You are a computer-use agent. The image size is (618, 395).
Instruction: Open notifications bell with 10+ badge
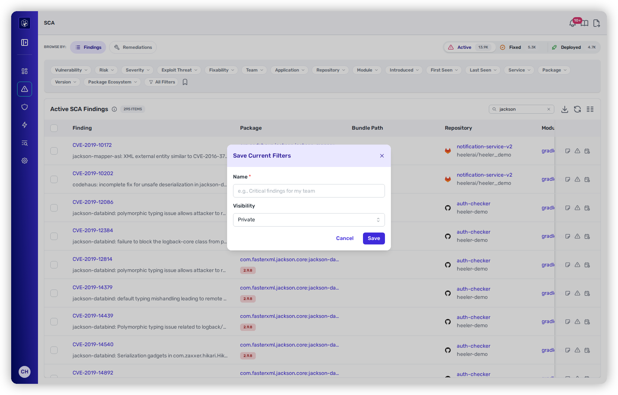573,23
